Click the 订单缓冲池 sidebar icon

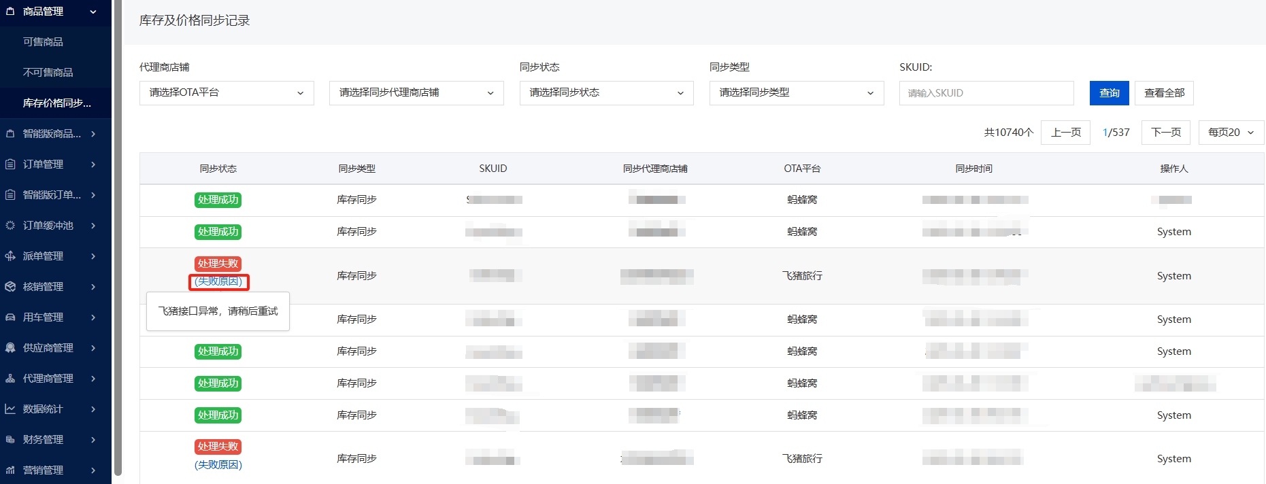(x=10, y=225)
